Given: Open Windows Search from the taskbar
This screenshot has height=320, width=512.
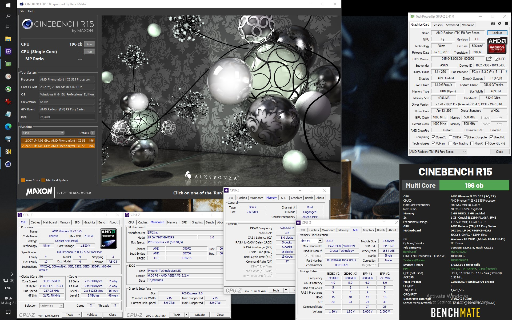Looking at the screenshot, I should (8, 16).
